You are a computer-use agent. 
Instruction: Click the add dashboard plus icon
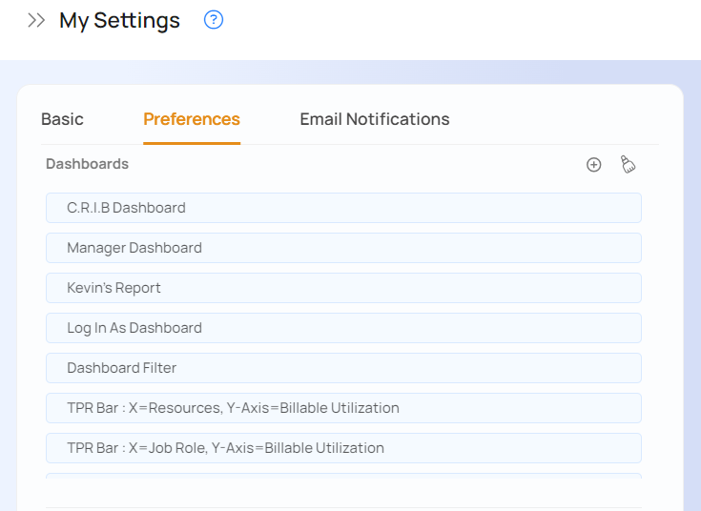(x=593, y=165)
